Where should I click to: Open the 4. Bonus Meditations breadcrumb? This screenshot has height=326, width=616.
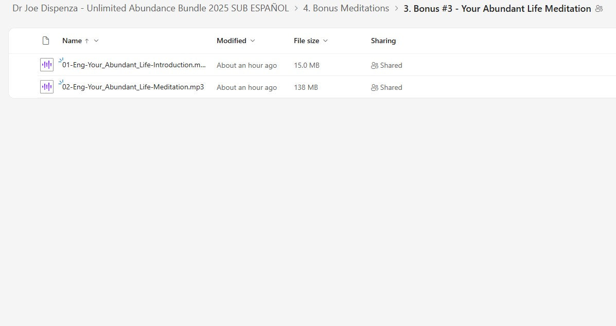point(346,8)
